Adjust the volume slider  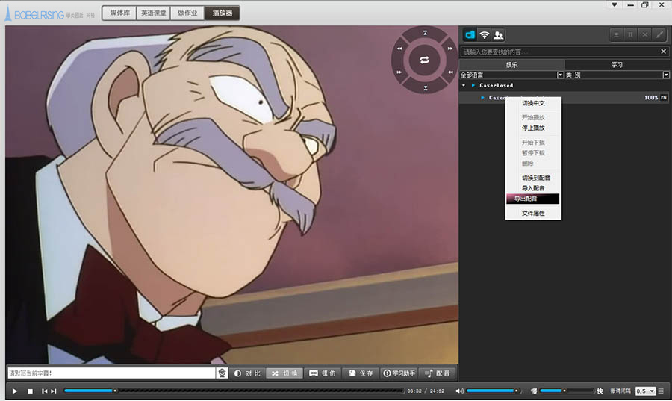click(494, 391)
